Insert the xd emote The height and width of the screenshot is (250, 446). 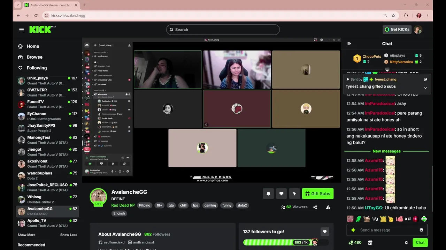[x=407, y=219]
